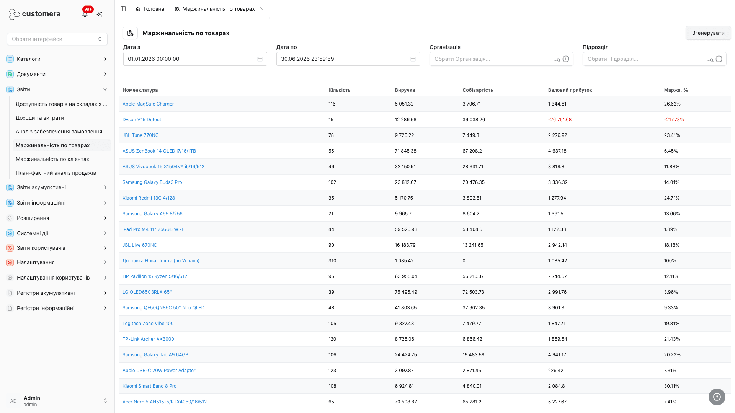Expand the Документи section
Viewport: 735px width, 413px height.
point(105,74)
